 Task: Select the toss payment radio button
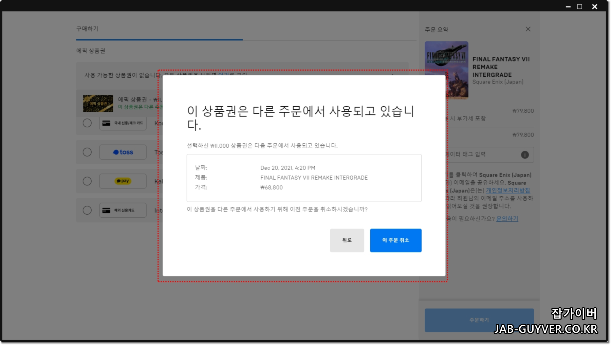click(x=87, y=152)
